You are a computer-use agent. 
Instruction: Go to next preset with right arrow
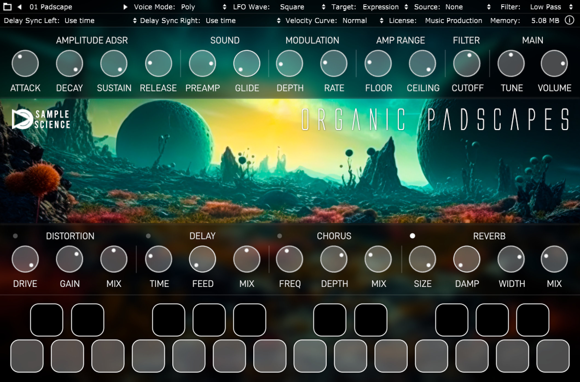[125, 7]
